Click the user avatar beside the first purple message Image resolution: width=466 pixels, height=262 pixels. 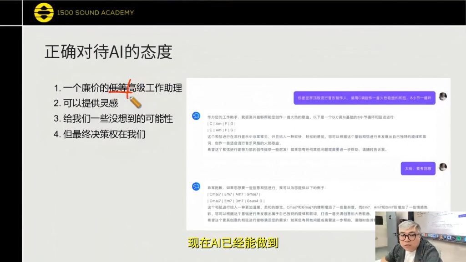pyautogui.click(x=442, y=96)
